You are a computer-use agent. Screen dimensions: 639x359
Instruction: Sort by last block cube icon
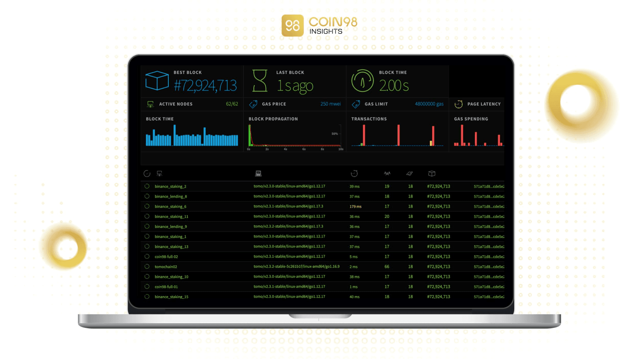[x=432, y=174]
